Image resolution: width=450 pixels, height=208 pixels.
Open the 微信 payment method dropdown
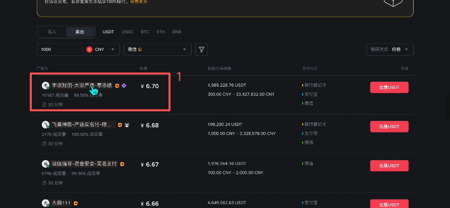pyautogui.click(x=157, y=49)
